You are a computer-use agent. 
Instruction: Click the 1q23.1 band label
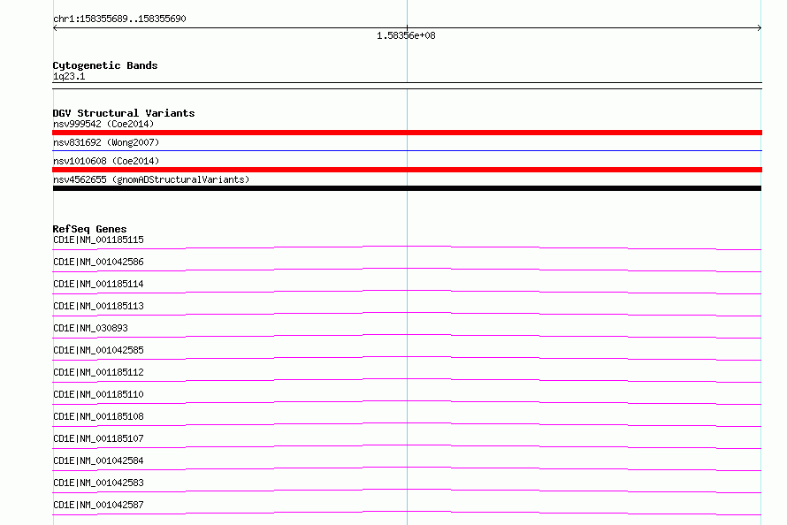coord(69,76)
